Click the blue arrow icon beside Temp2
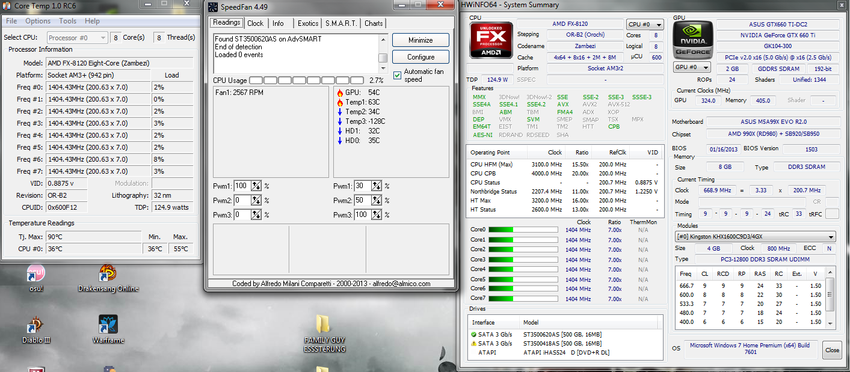Image resolution: width=850 pixels, height=372 pixels. click(x=340, y=112)
